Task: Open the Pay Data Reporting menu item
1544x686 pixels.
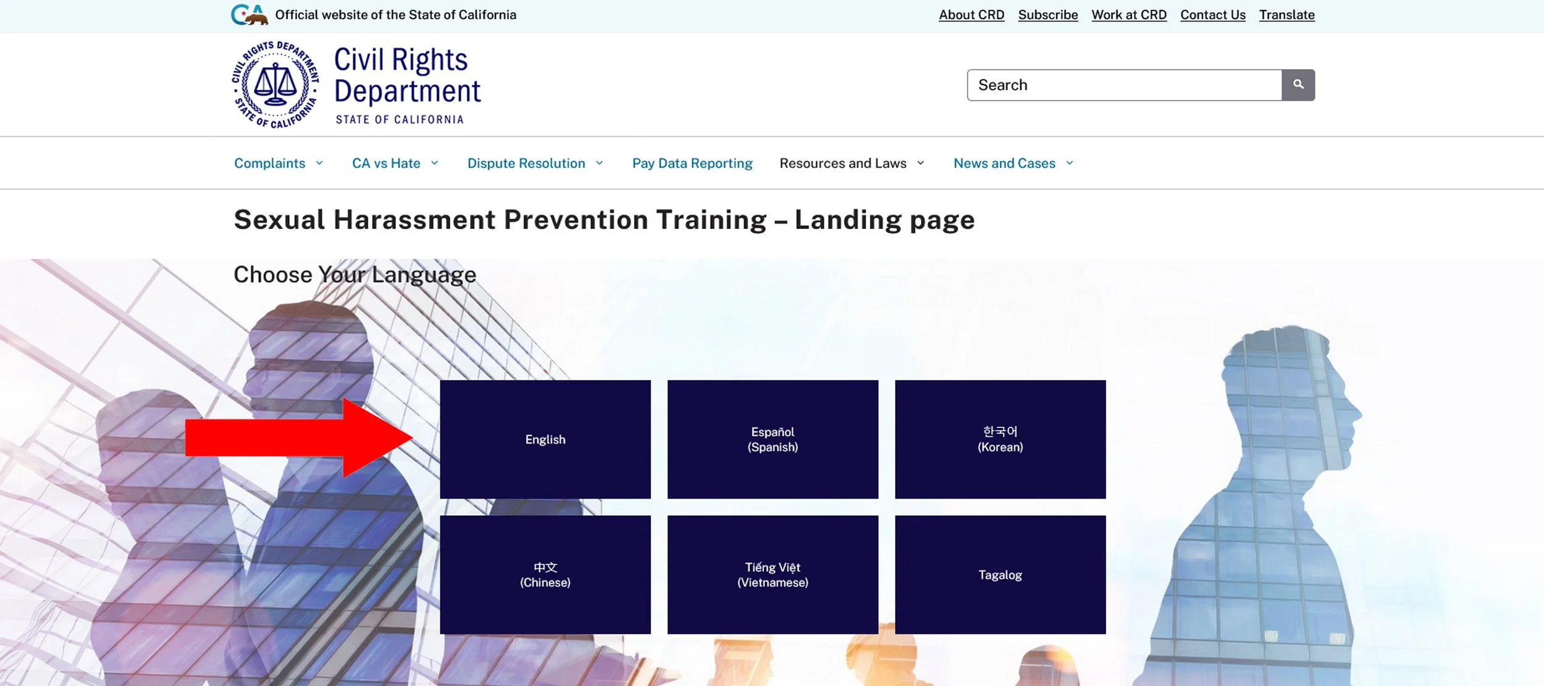Action: click(x=692, y=163)
